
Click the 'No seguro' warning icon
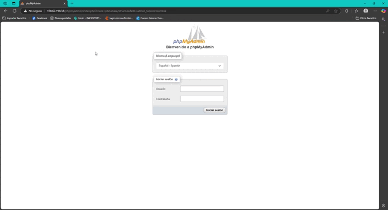coord(25,11)
